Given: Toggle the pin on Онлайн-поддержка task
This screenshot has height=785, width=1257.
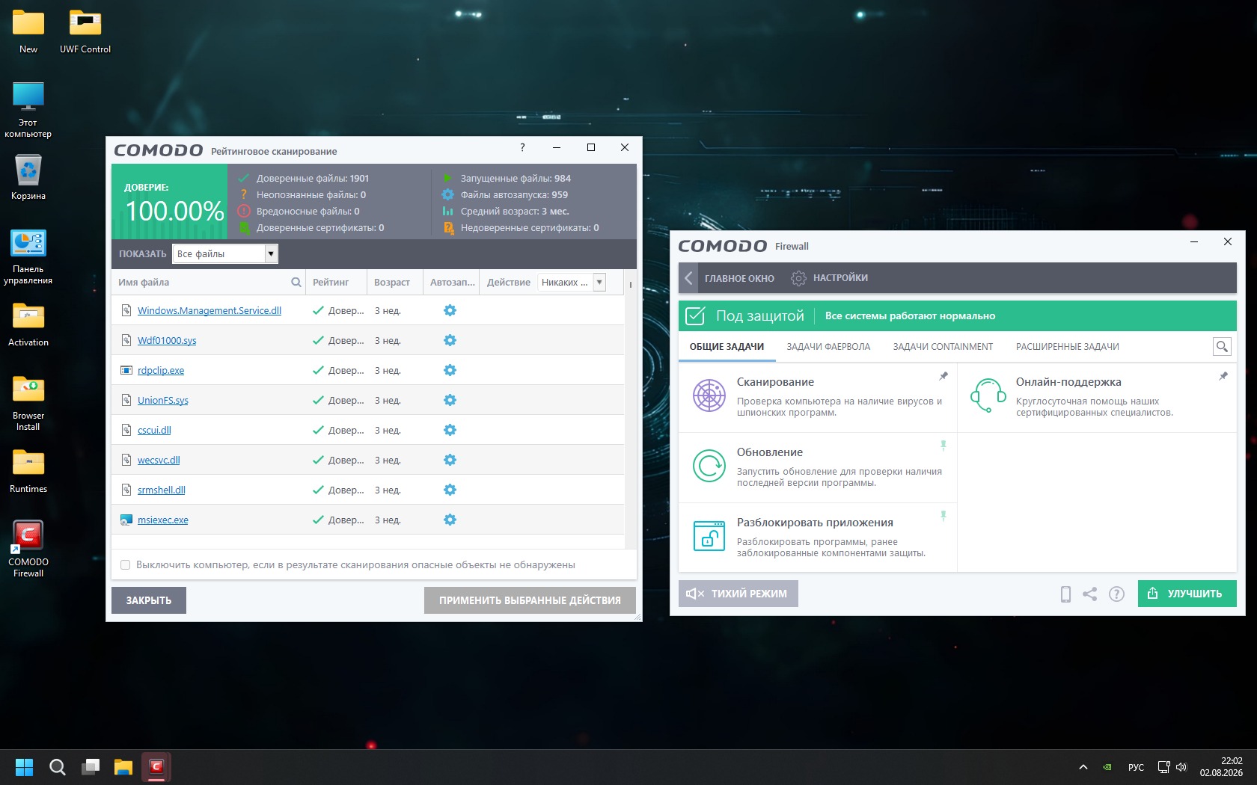Looking at the screenshot, I should click(1223, 376).
